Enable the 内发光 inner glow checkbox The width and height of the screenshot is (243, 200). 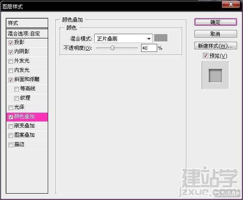[x=11, y=71]
